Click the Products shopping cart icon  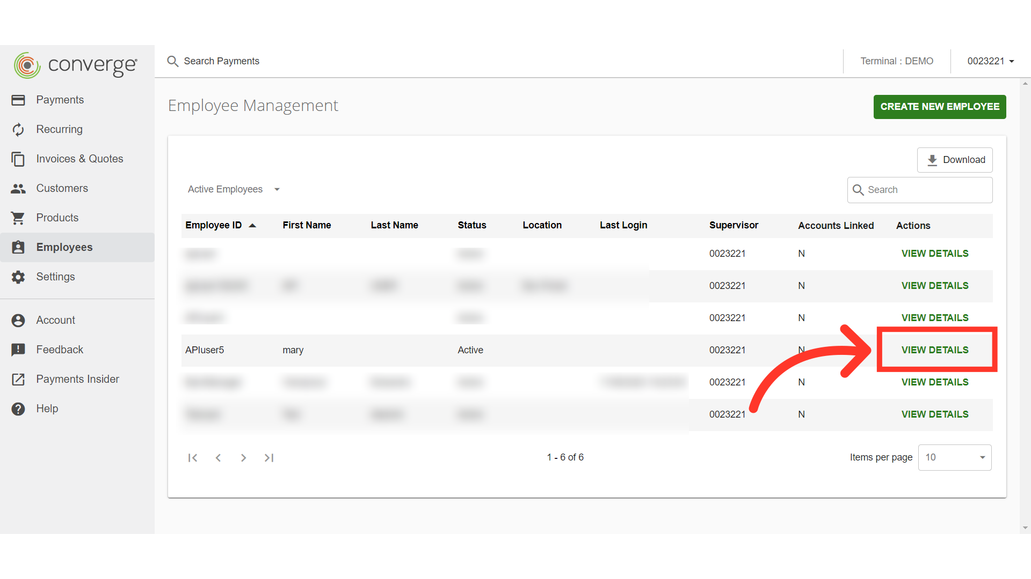click(18, 218)
